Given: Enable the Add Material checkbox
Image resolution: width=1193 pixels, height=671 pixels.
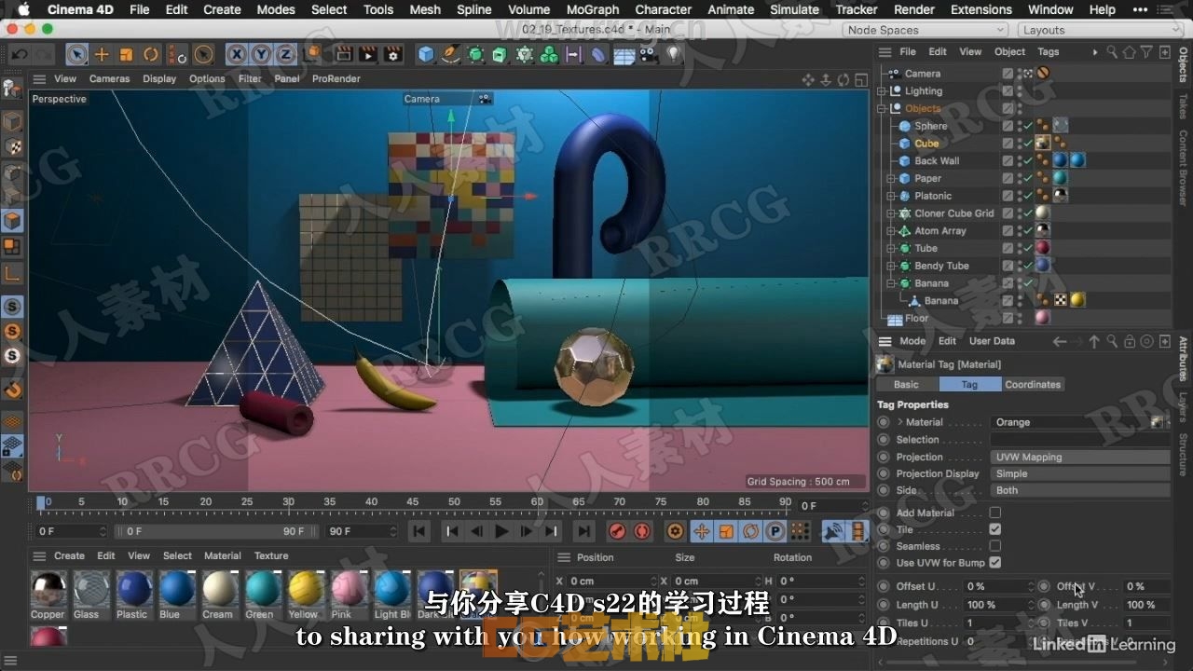Looking at the screenshot, I should [x=994, y=513].
